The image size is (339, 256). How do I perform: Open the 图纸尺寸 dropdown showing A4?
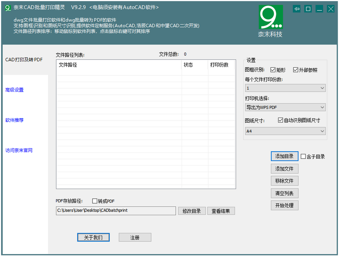pos(285,131)
